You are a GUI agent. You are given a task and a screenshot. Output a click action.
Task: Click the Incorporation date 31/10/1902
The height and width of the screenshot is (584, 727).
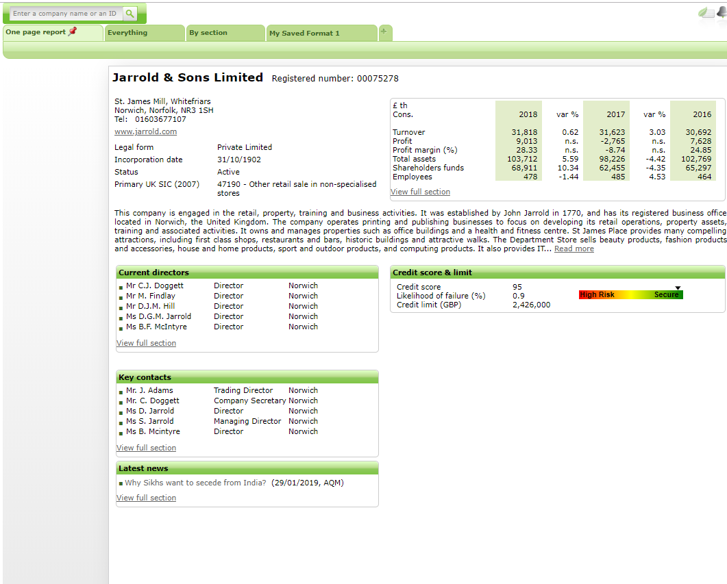[x=238, y=160]
